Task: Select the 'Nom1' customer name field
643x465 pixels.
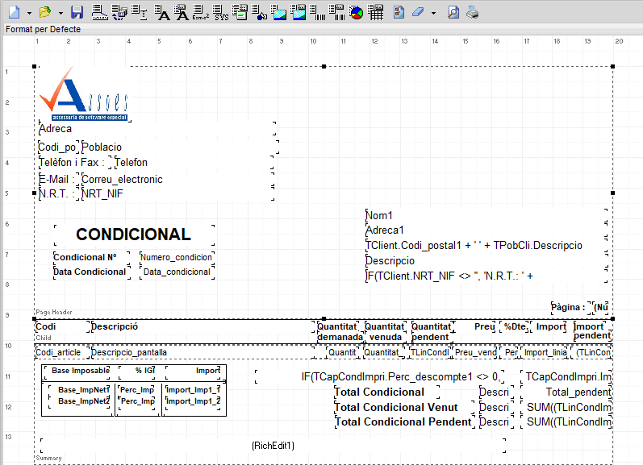Action: click(x=486, y=215)
